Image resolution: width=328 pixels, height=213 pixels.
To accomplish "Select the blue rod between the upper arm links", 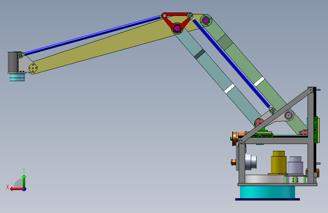I will 231,63.
